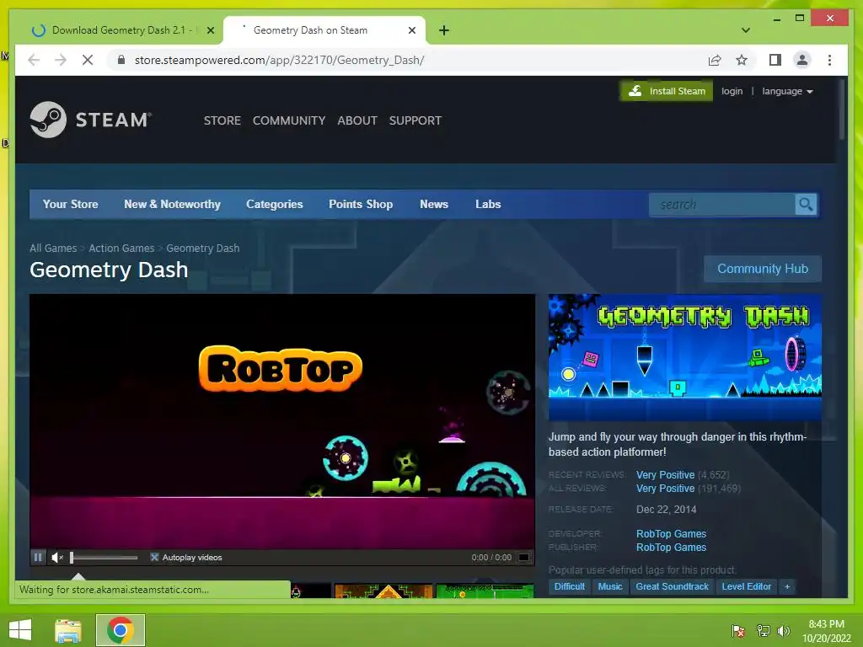Screen dimensions: 863x647
Task: Open COMMUNITY in Steam header
Action: pyautogui.click(x=289, y=120)
